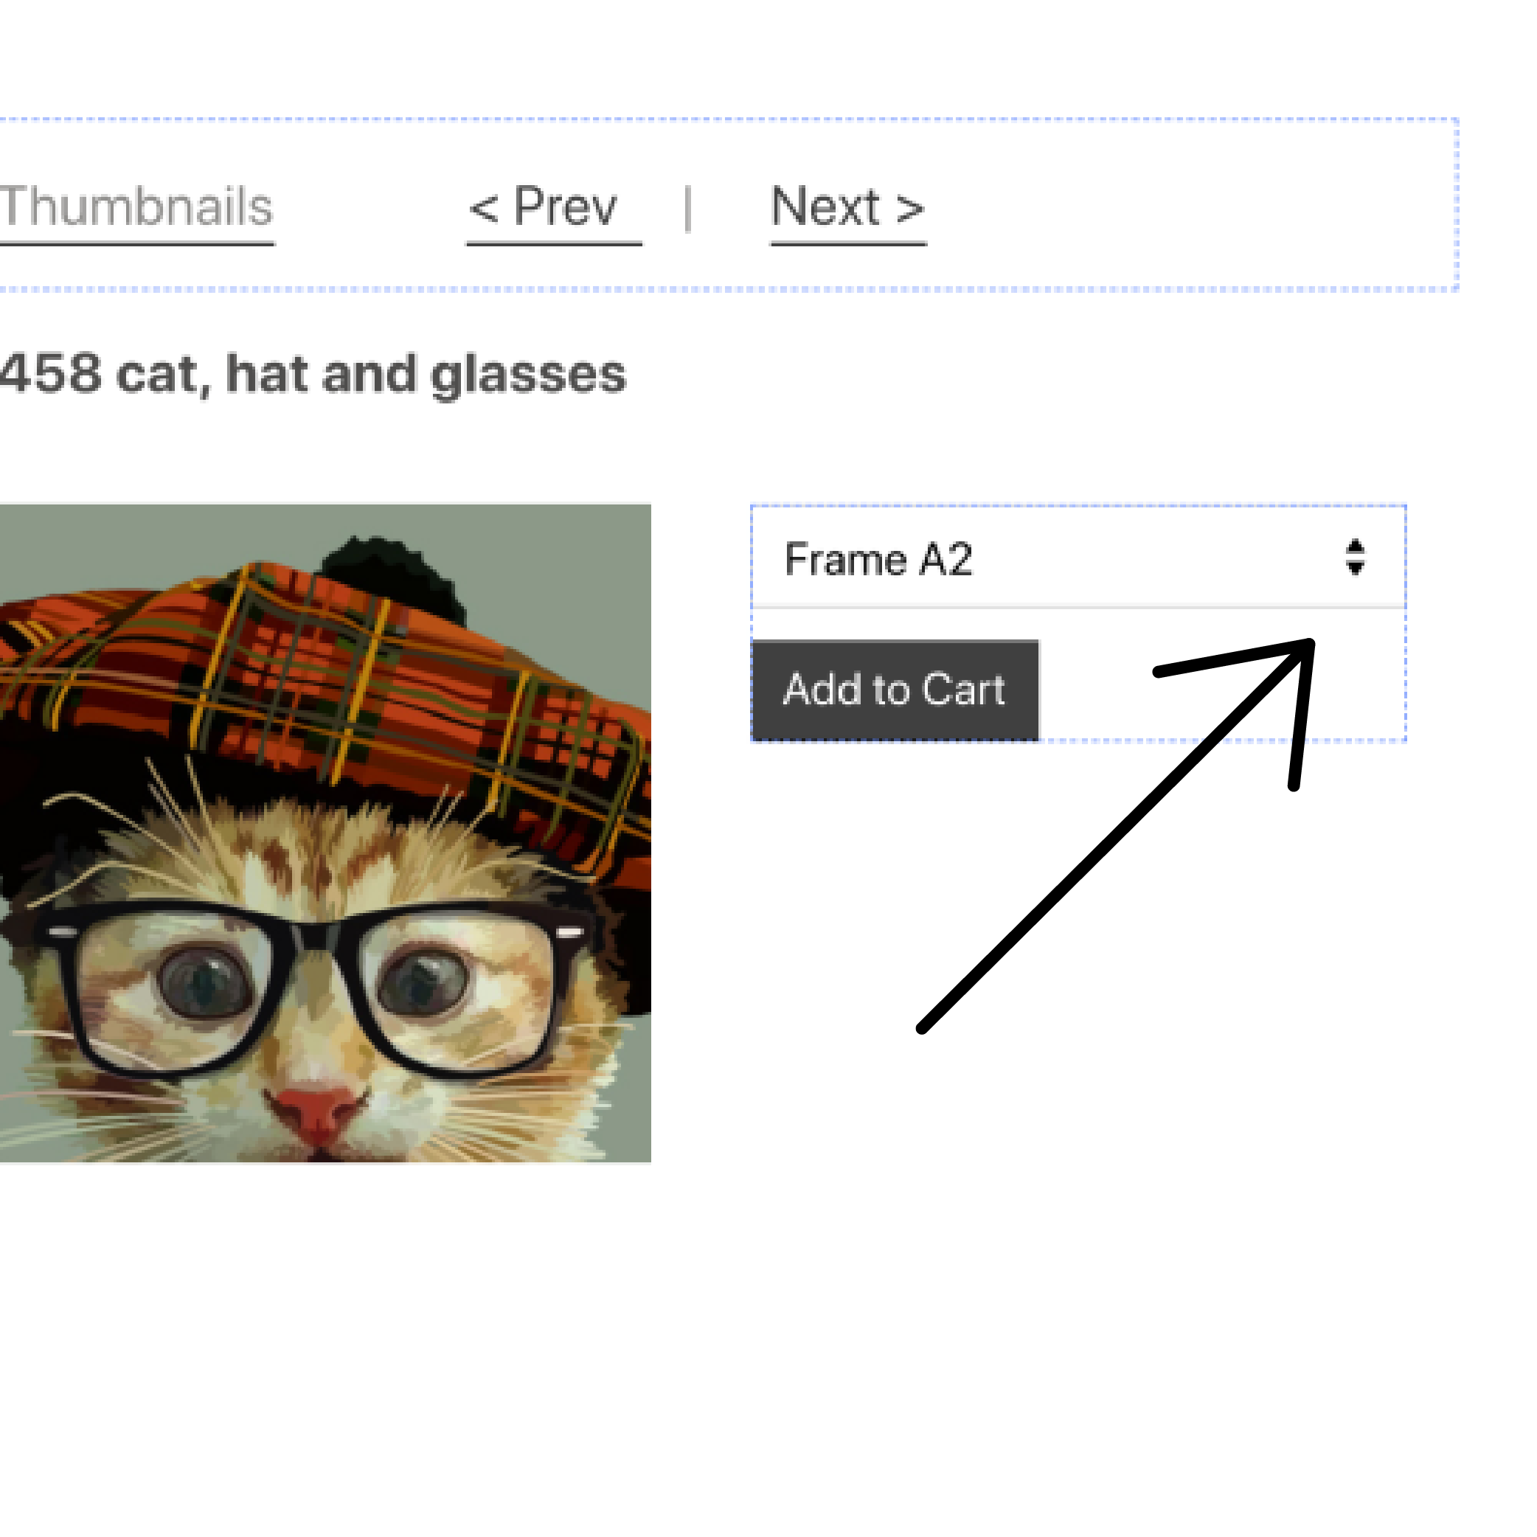Go to next image with Next link
This screenshot has height=1537, width=1537.
point(848,208)
